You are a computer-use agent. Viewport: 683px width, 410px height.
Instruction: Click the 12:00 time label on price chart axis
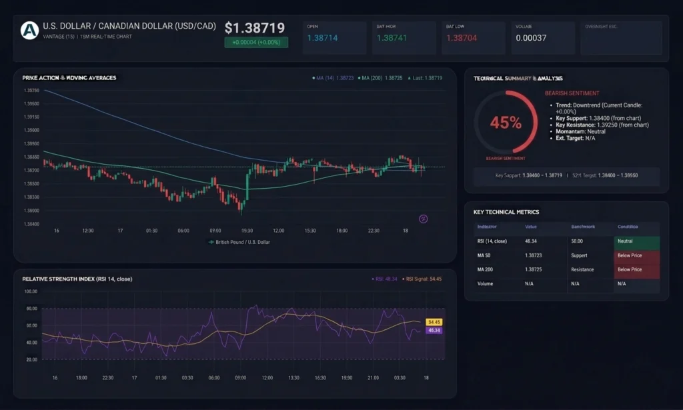pos(278,231)
